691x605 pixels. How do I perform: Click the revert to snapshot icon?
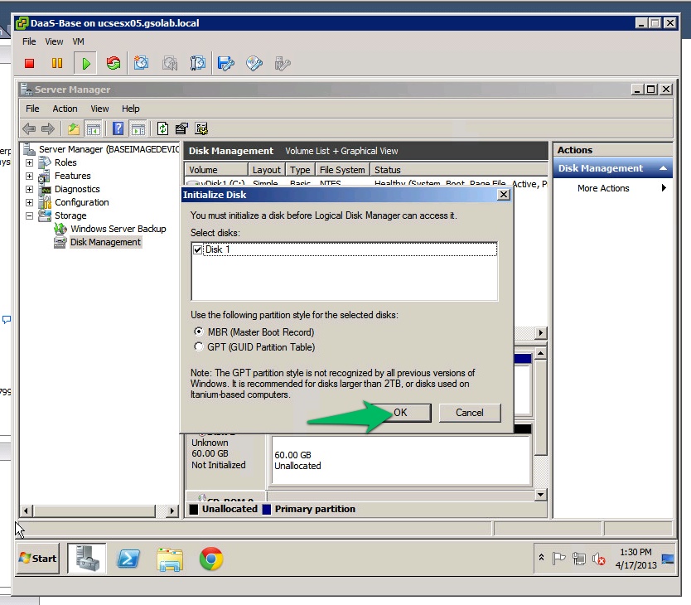click(x=170, y=64)
